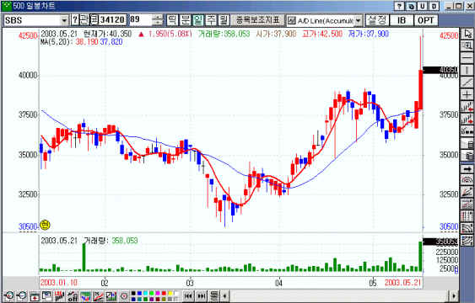Open the A/D Line indicator dropdown

(359, 20)
